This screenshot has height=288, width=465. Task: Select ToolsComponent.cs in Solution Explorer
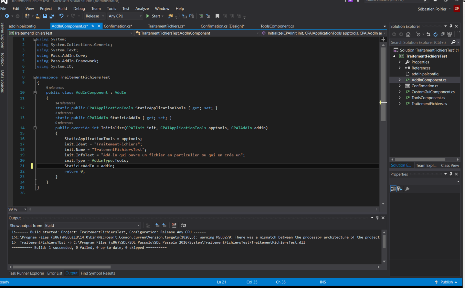pos(428,98)
